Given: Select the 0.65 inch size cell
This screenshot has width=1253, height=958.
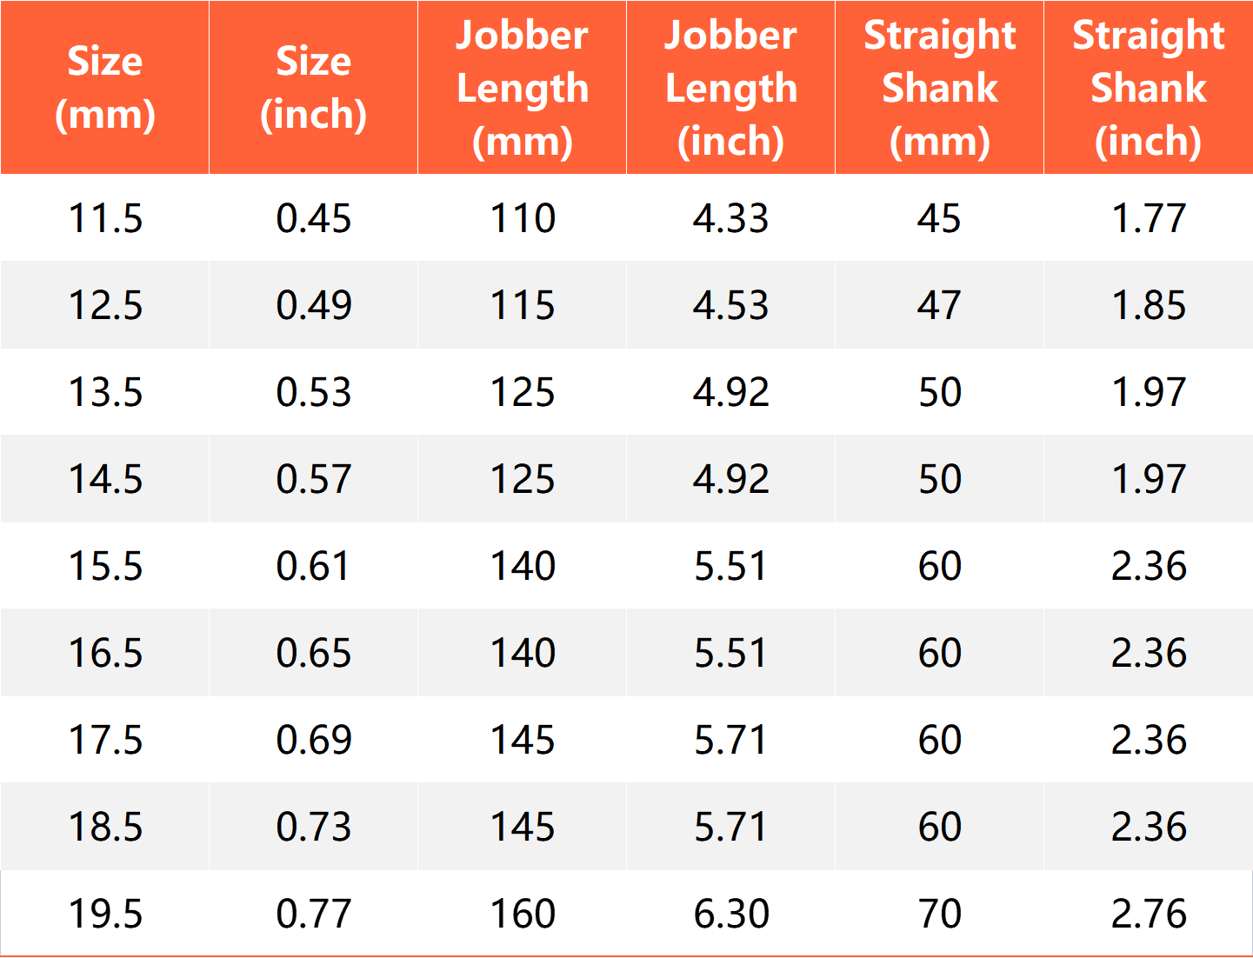Looking at the screenshot, I should tap(314, 653).
